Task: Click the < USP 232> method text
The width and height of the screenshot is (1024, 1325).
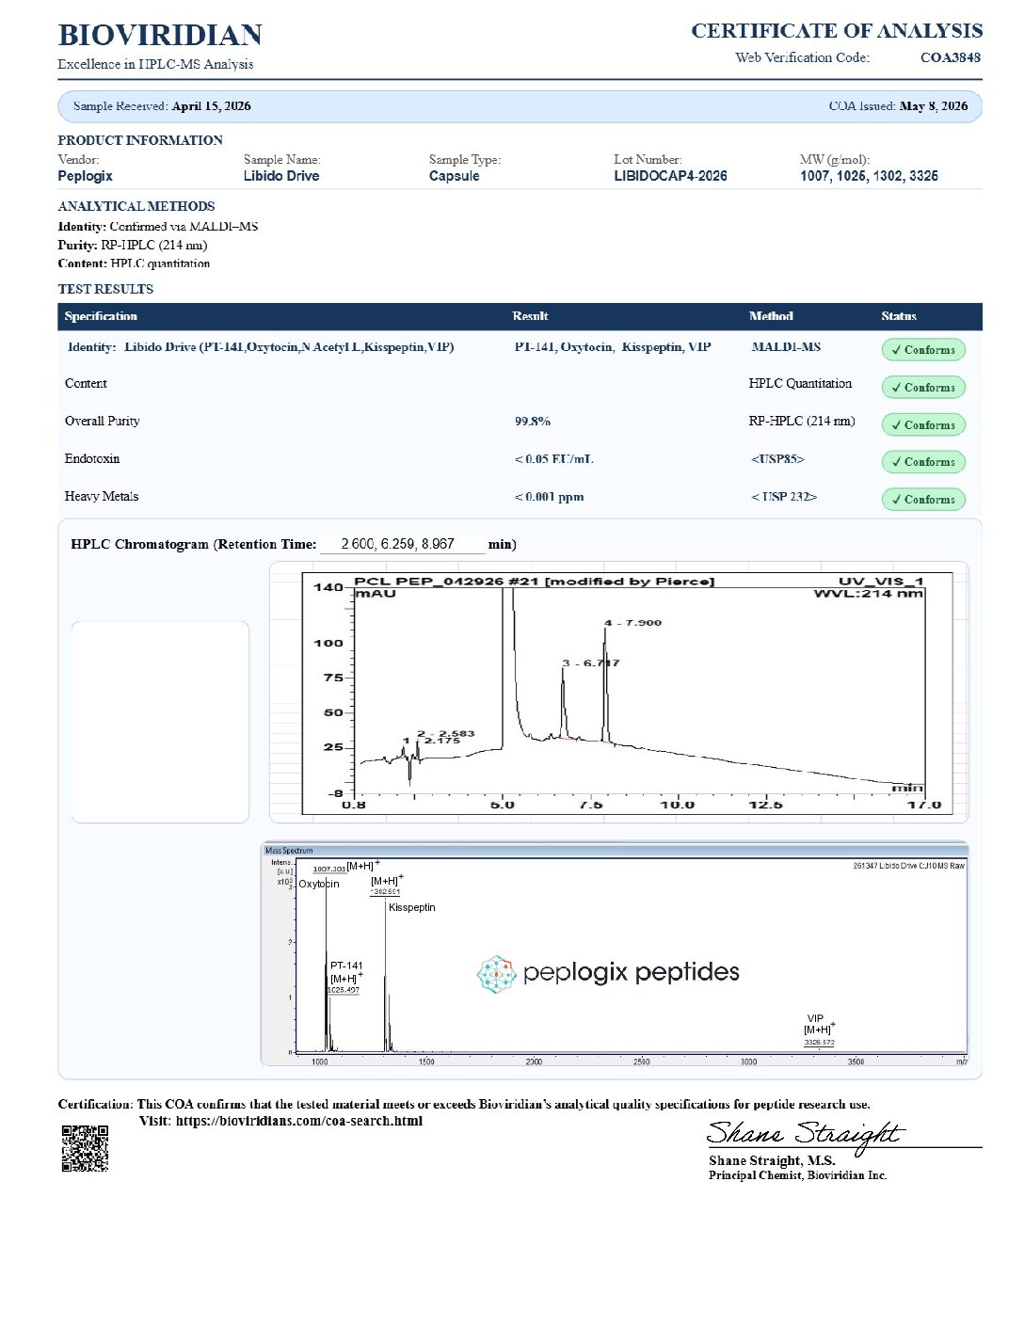Action: point(784,497)
